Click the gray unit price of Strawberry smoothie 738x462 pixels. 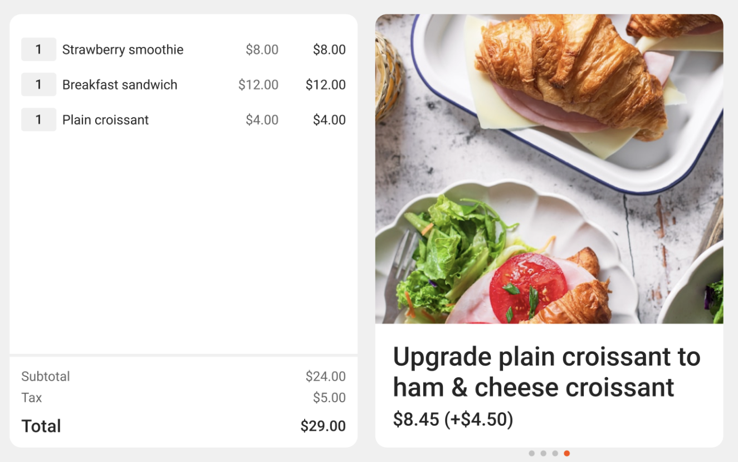click(262, 50)
